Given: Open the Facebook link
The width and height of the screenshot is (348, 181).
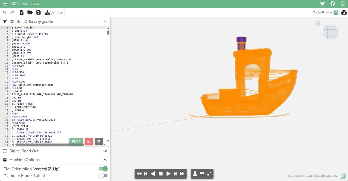Looking at the screenshot, I should pyautogui.click(x=333, y=3).
